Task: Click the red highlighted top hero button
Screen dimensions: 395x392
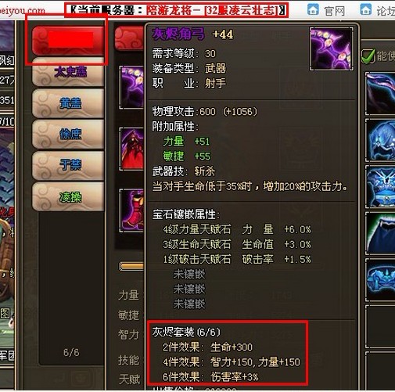Action: 68,41
